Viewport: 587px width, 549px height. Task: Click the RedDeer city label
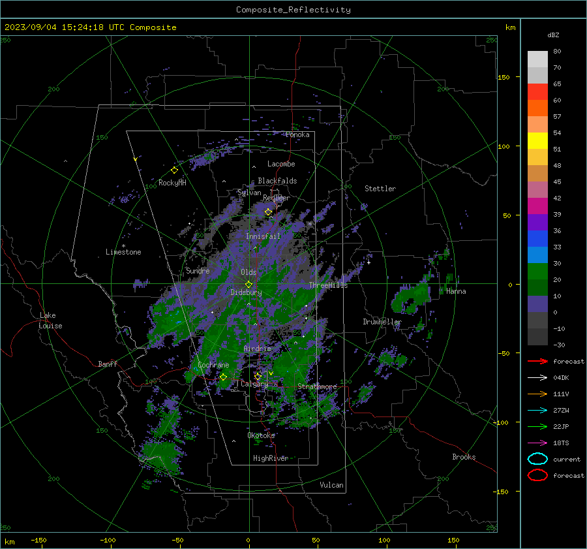click(x=277, y=198)
